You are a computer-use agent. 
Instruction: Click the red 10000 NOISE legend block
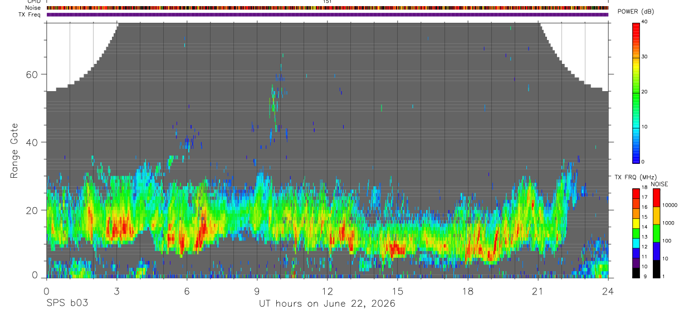coord(656,198)
